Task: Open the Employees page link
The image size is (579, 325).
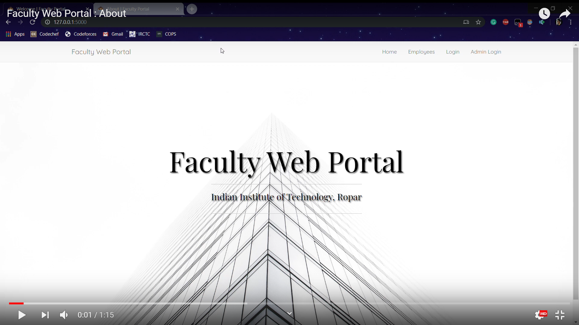Action: [421, 52]
